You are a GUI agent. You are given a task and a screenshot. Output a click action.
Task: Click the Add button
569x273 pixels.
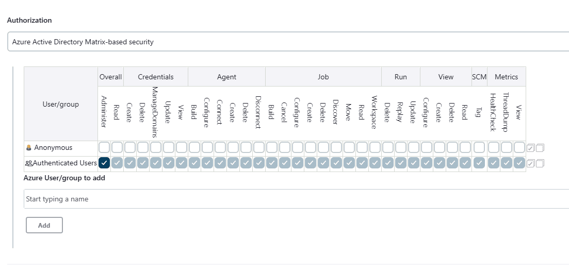pos(44,225)
